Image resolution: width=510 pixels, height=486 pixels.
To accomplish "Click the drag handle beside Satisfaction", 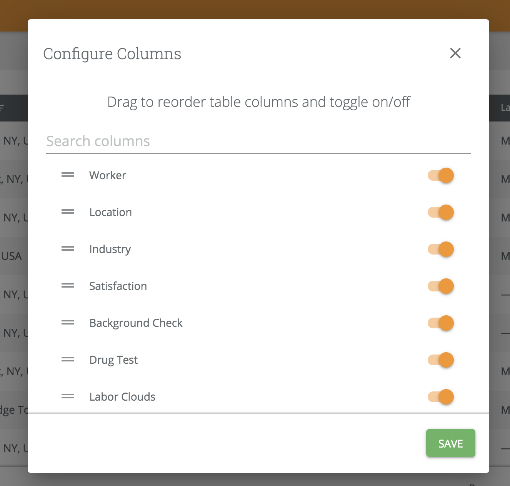I will (68, 286).
